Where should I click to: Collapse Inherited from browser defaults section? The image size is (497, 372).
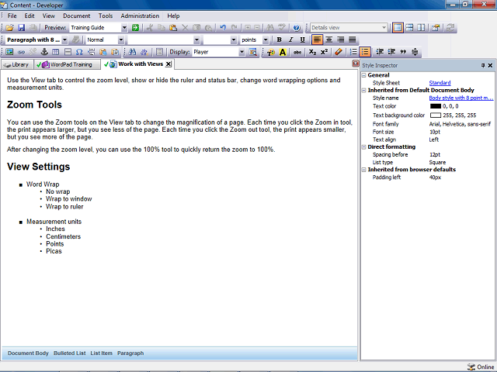364,170
